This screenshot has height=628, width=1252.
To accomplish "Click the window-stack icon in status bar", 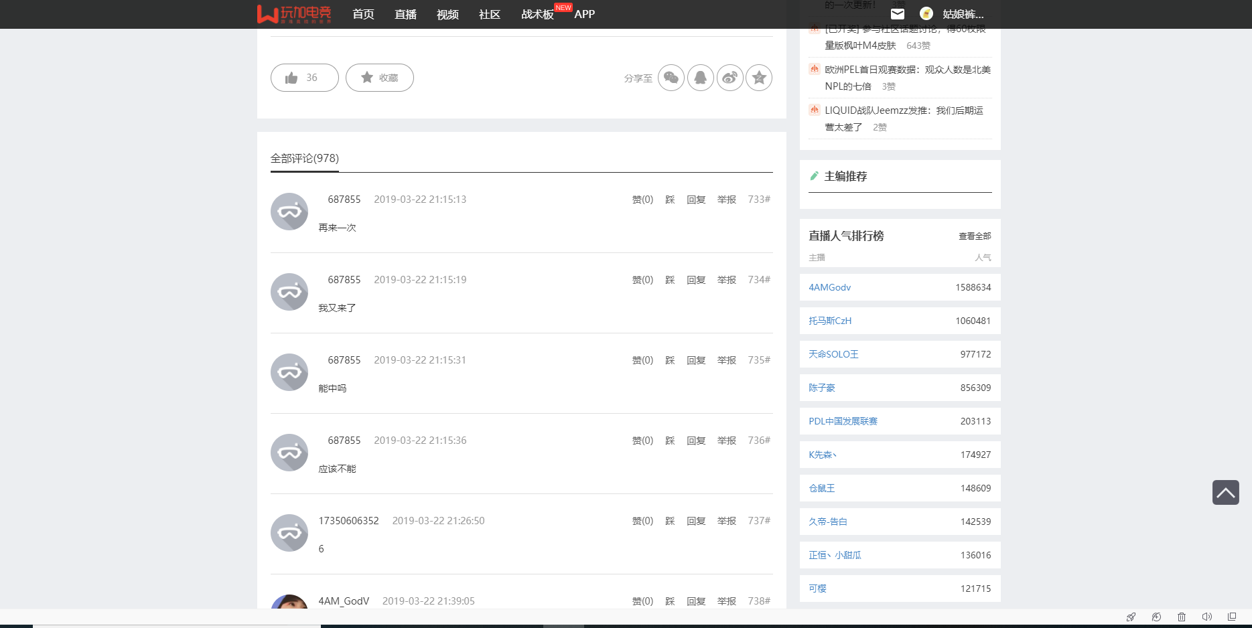I will (1232, 617).
